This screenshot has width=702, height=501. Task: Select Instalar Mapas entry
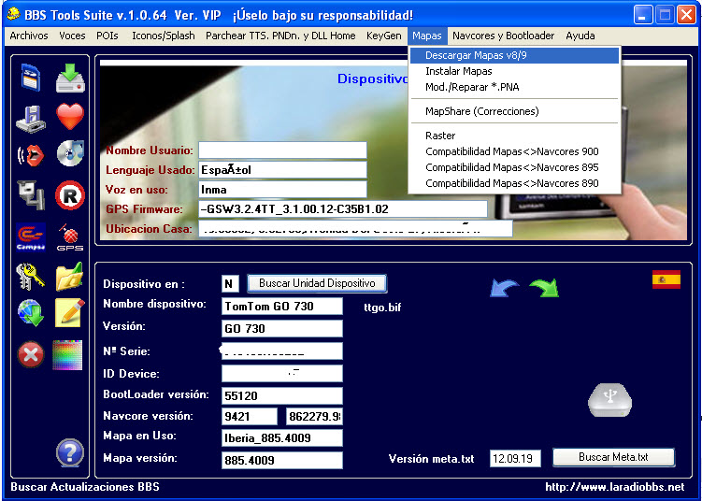514,71
